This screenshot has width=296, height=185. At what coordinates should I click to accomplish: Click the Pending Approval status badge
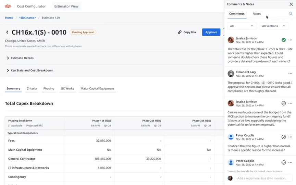pos(83,32)
